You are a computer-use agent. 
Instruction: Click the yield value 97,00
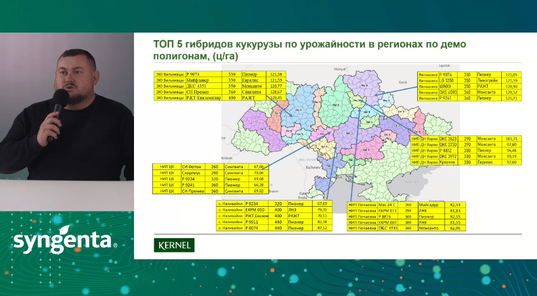pyautogui.click(x=511, y=162)
